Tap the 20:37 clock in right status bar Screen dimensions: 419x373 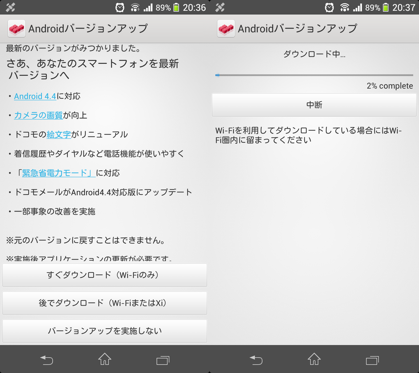(x=404, y=8)
